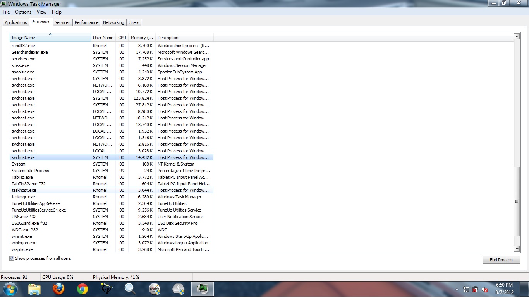Screen dimensions: 529x297
Task: Switch to the Users tab
Action: [134, 22]
